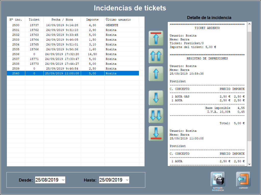The image size is (261, 195).
Task: Select incident 2533 with ticket 15764
Action: pyautogui.click(x=73, y=40)
